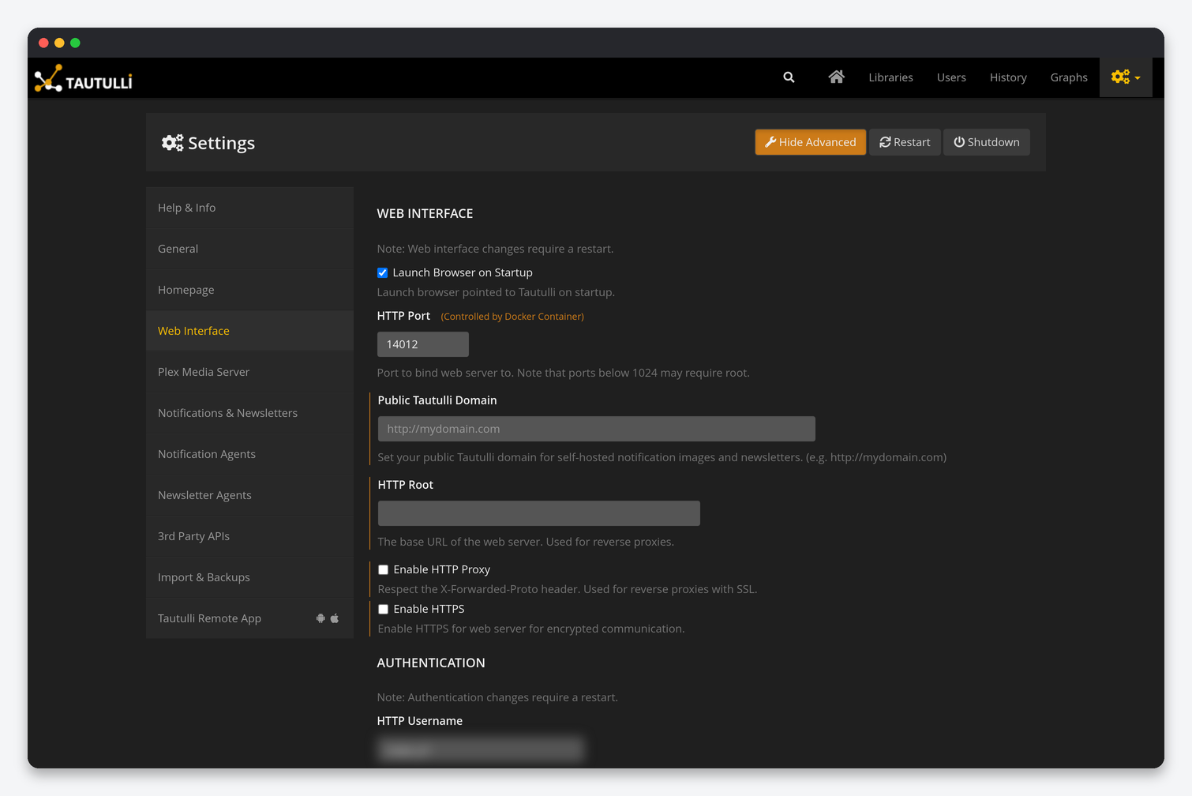This screenshot has width=1192, height=796.
Task: Select Tautulli Remote App tab
Action: (x=249, y=618)
